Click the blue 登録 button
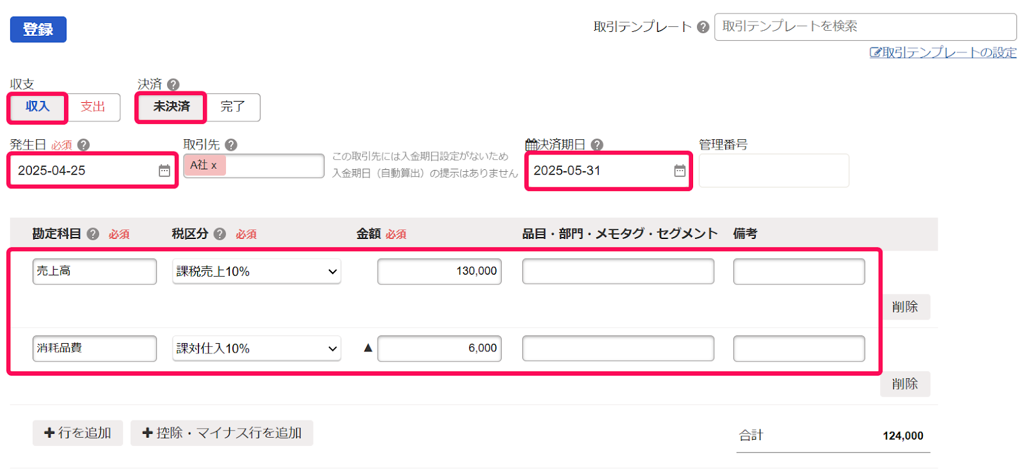 pyautogui.click(x=38, y=29)
